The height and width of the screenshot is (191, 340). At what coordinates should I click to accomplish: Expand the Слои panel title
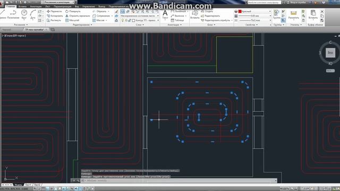click(x=140, y=25)
